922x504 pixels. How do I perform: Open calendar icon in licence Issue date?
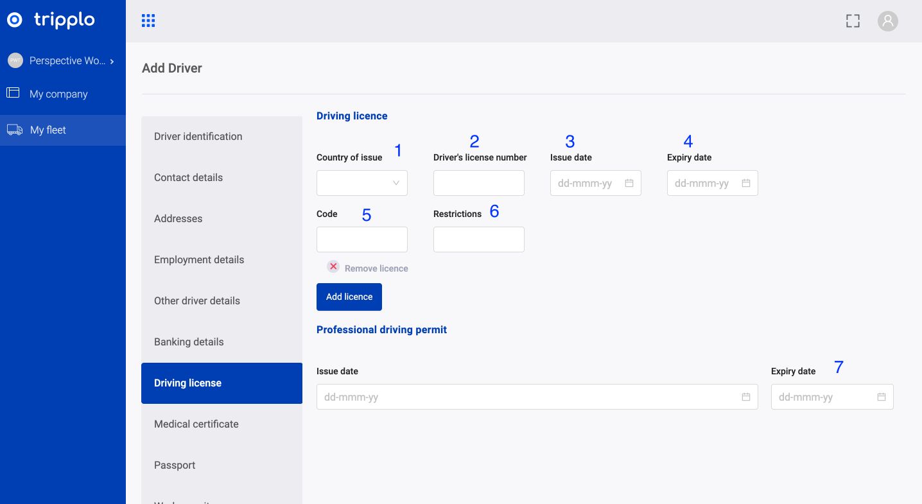click(629, 183)
